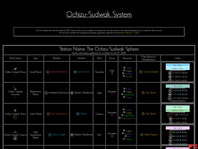Click the Irradiated Downpours weather icon

[46, 93]
